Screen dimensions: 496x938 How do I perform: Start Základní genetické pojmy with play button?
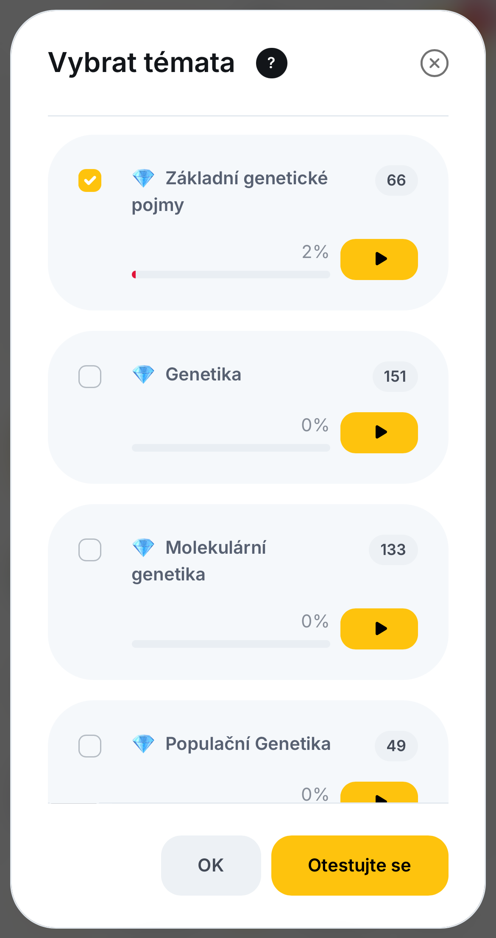379,259
